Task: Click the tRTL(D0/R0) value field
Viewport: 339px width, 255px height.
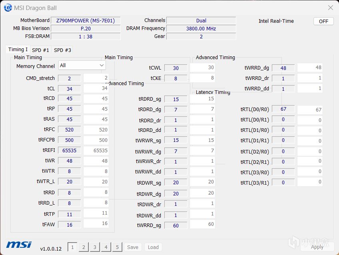Action: pyautogui.click(x=283, y=109)
